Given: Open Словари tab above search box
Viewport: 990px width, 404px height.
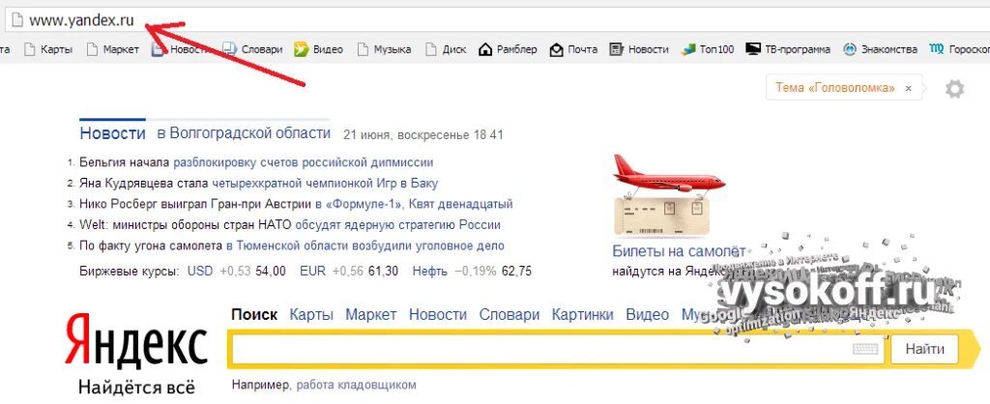Looking at the screenshot, I should coord(510,314).
